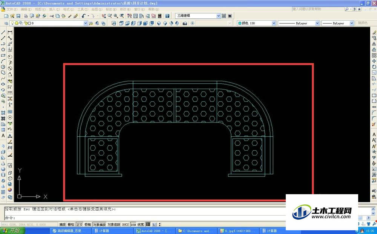Click the Zoom Realtime magnifier icon

[110, 16]
